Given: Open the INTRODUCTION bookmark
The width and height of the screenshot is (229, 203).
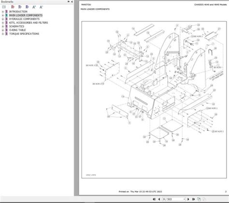Looking at the screenshot, I should pos(18,12).
